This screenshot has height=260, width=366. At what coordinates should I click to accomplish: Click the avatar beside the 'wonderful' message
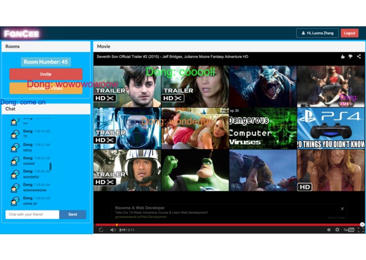click(15, 174)
